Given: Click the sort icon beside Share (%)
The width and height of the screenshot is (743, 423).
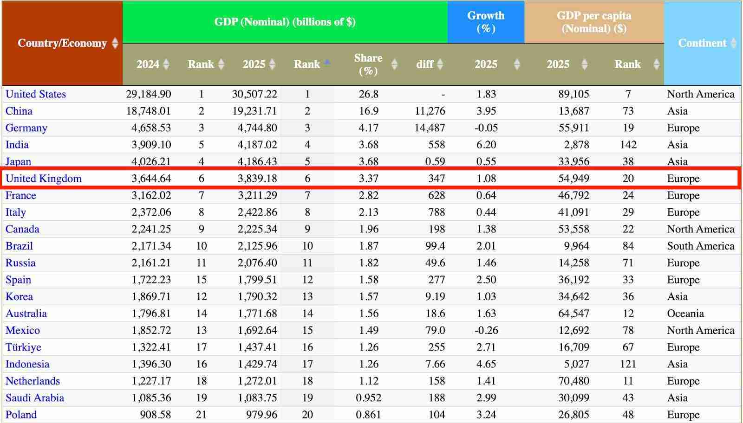Looking at the screenshot, I should (x=395, y=64).
